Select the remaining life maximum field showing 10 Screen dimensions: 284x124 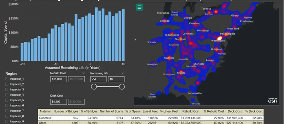click(x=116, y=79)
